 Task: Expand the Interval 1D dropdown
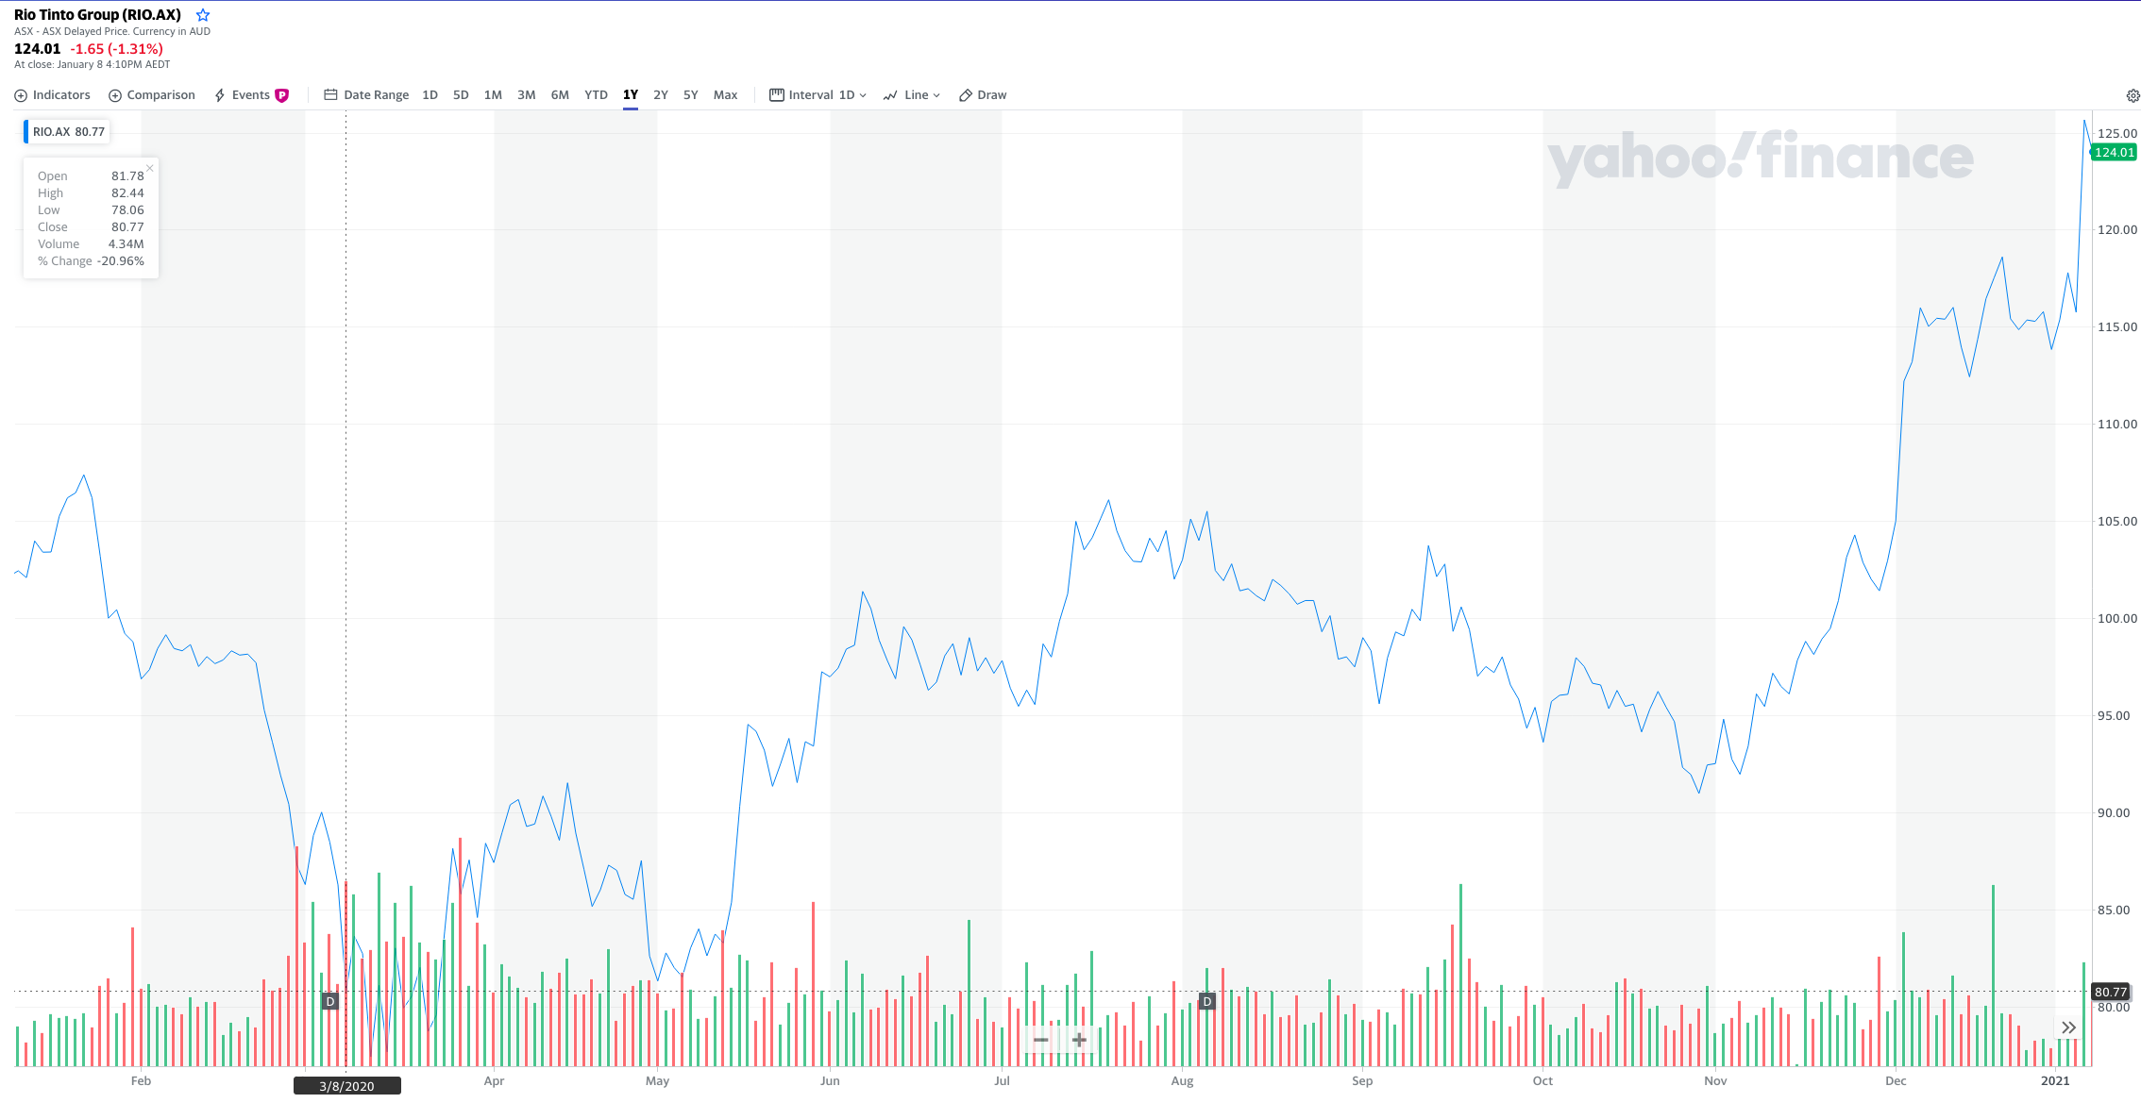pyautogui.click(x=818, y=95)
